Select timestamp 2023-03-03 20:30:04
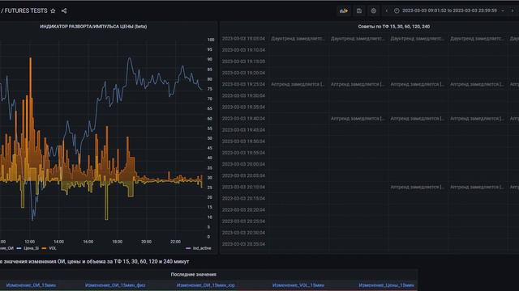The height and width of the screenshot is (291, 519). [243, 233]
